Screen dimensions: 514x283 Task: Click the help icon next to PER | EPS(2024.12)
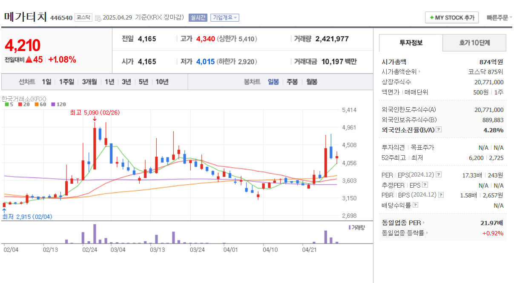click(439, 174)
